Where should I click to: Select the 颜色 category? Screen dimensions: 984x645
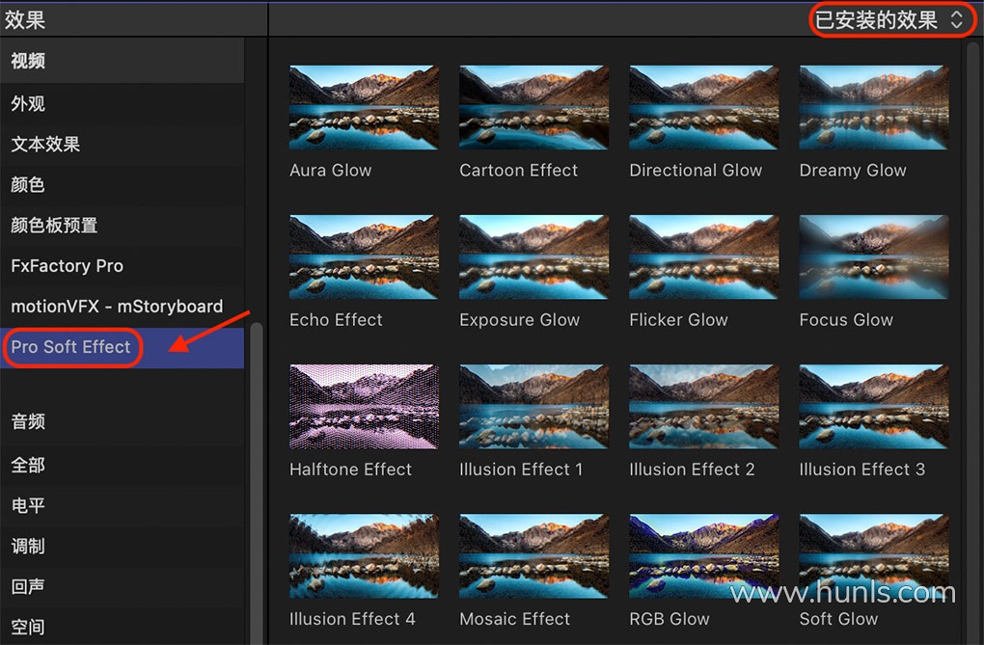[x=122, y=184]
